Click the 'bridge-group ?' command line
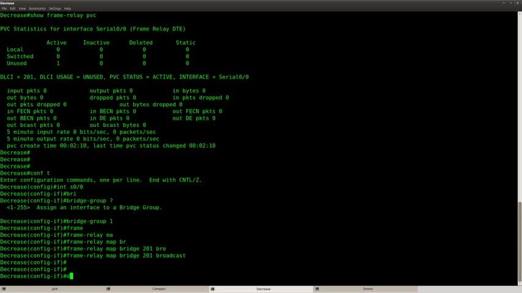The width and height of the screenshot is (522, 293). pyautogui.click(x=57, y=201)
